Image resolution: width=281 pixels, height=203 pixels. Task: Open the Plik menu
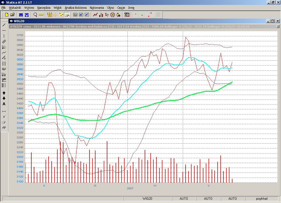(x=4, y=8)
